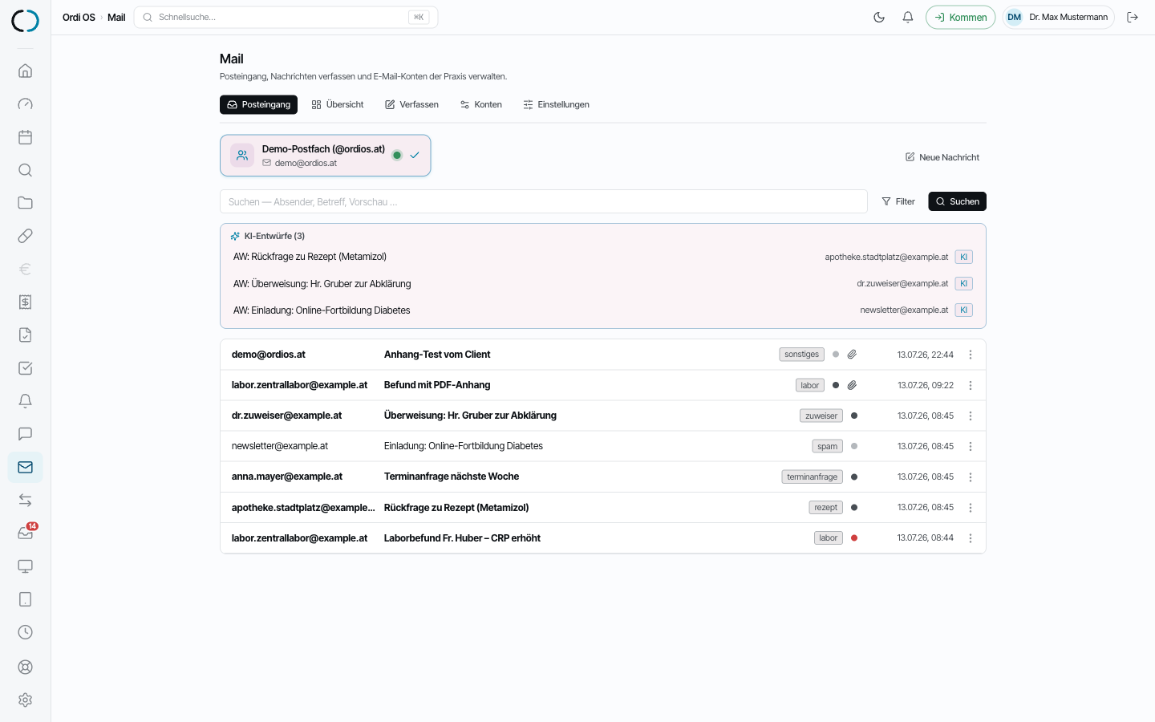Screen dimensions: 1155x722
Task: Open Filter options for mail search
Action: (x=898, y=201)
